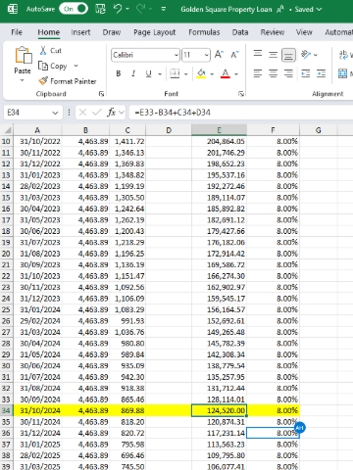
Task: Activate the Format Painter
Action: point(68,81)
